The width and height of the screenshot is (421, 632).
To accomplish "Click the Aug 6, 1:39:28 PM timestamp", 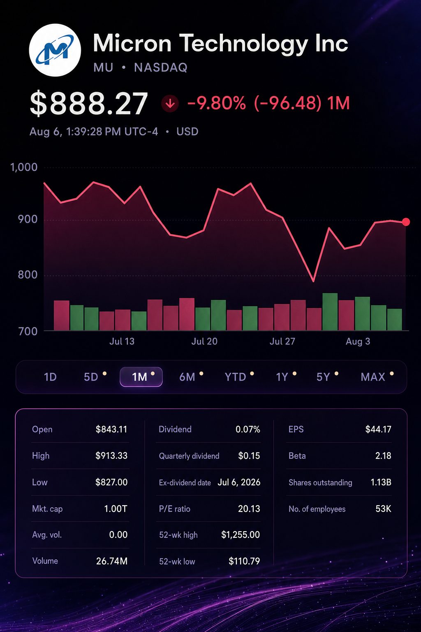I will coord(94,132).
